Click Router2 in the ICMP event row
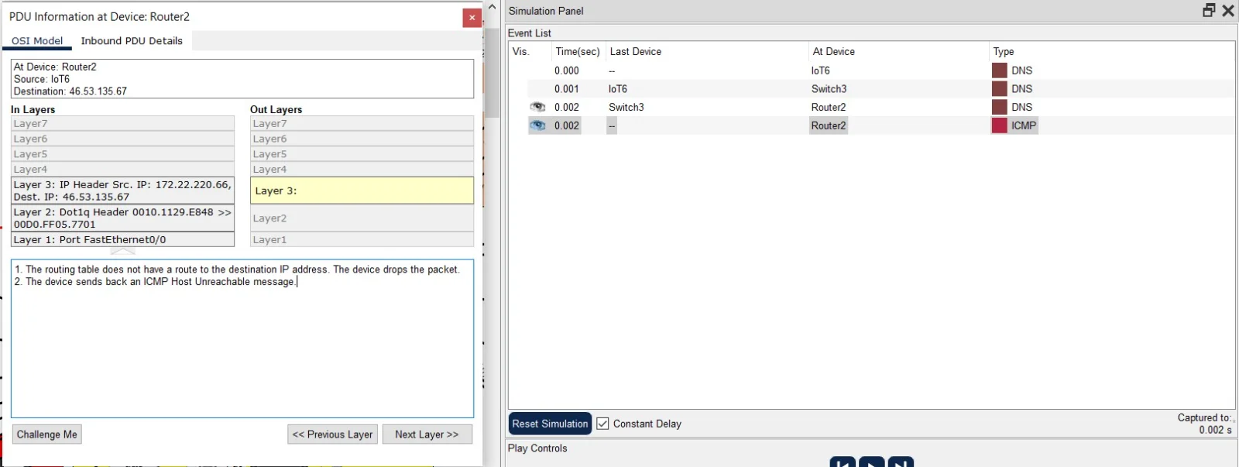The width and height of the screenshot is (1239, 467). [829, 125]
